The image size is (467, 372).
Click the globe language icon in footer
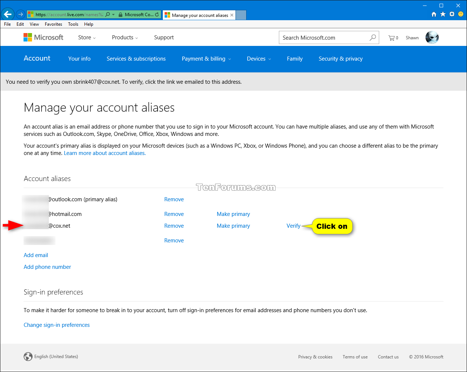(28, 357)
